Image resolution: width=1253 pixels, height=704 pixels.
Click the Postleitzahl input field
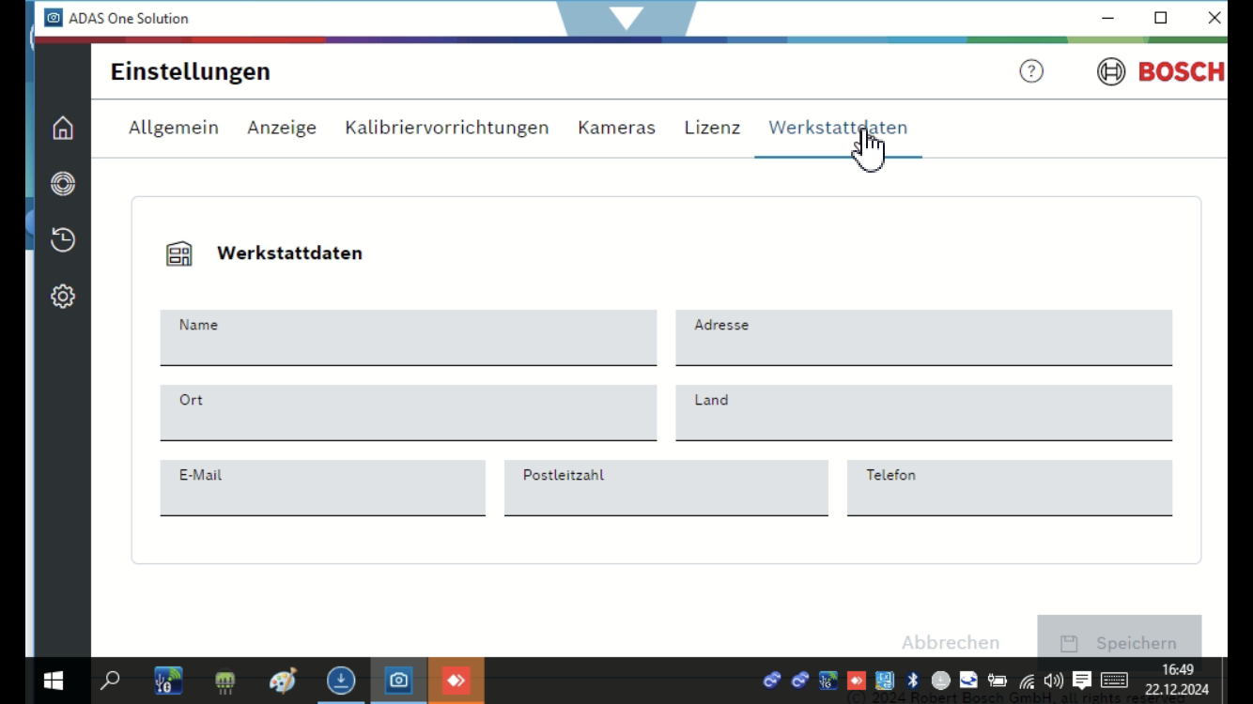pos(666,488)
